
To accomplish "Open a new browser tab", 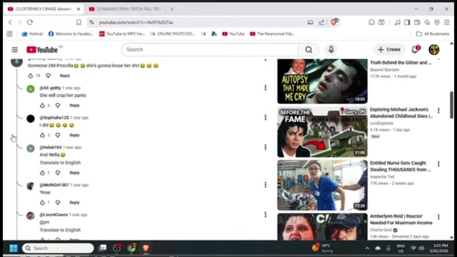I will point(172,9).
